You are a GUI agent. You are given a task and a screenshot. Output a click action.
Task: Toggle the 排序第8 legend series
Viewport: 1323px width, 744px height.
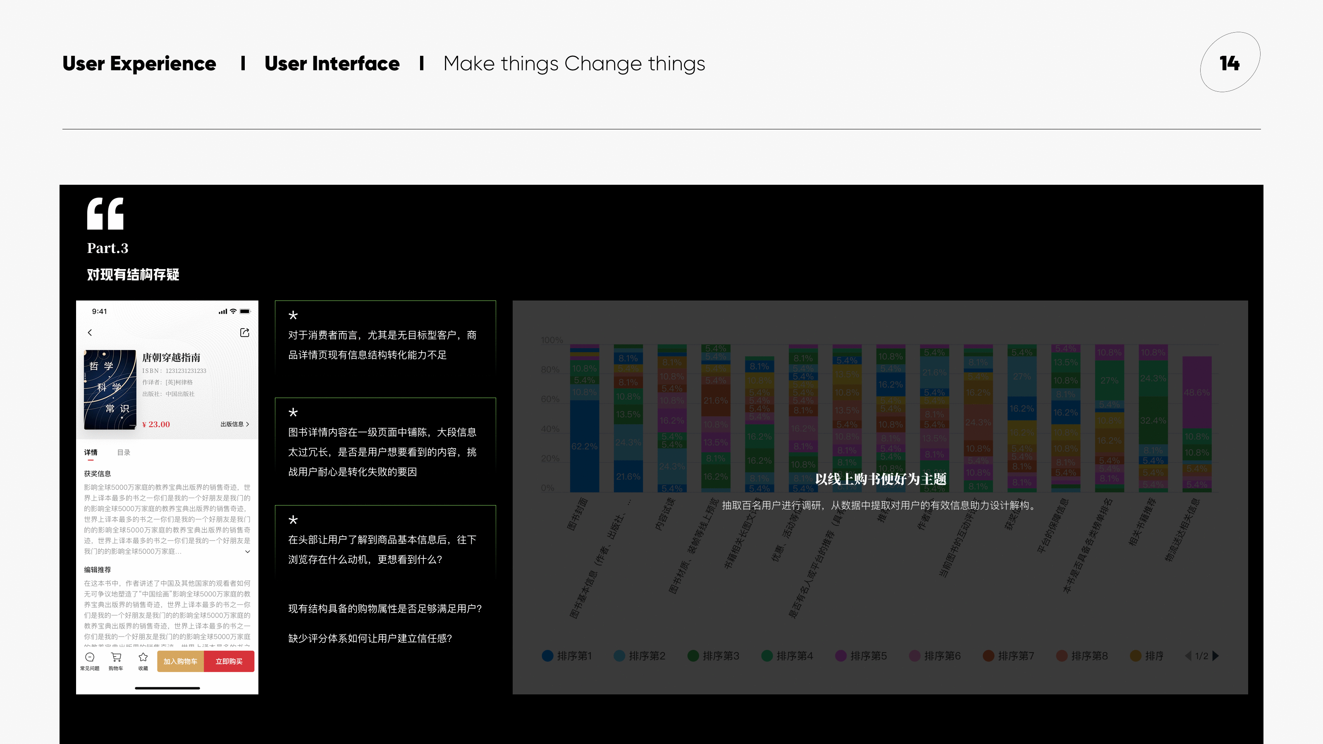[1082, 656]
